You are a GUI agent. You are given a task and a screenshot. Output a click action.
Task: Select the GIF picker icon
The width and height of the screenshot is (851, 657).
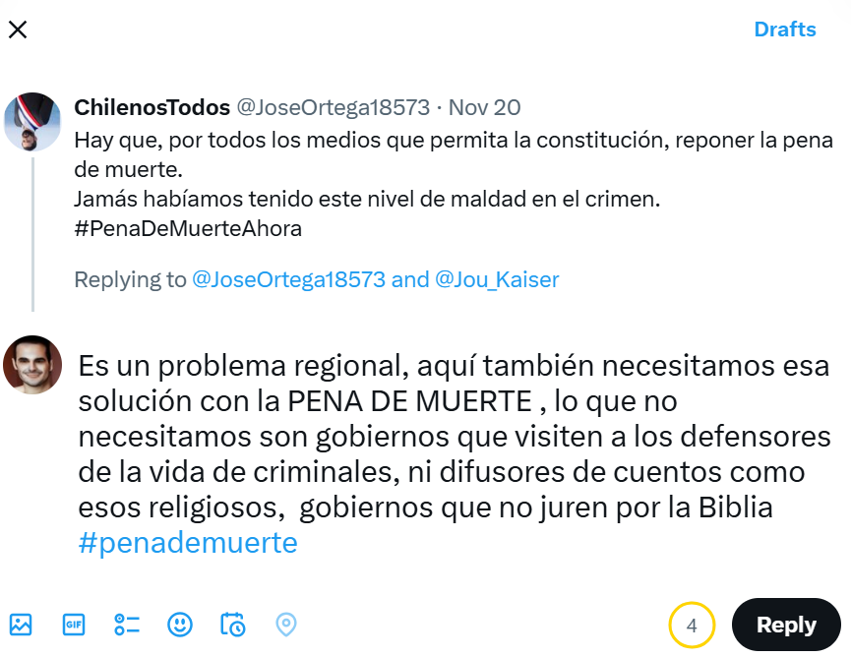coord(74,625)
